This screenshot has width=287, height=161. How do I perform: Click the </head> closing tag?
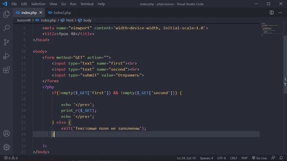(x=41, y=40)
